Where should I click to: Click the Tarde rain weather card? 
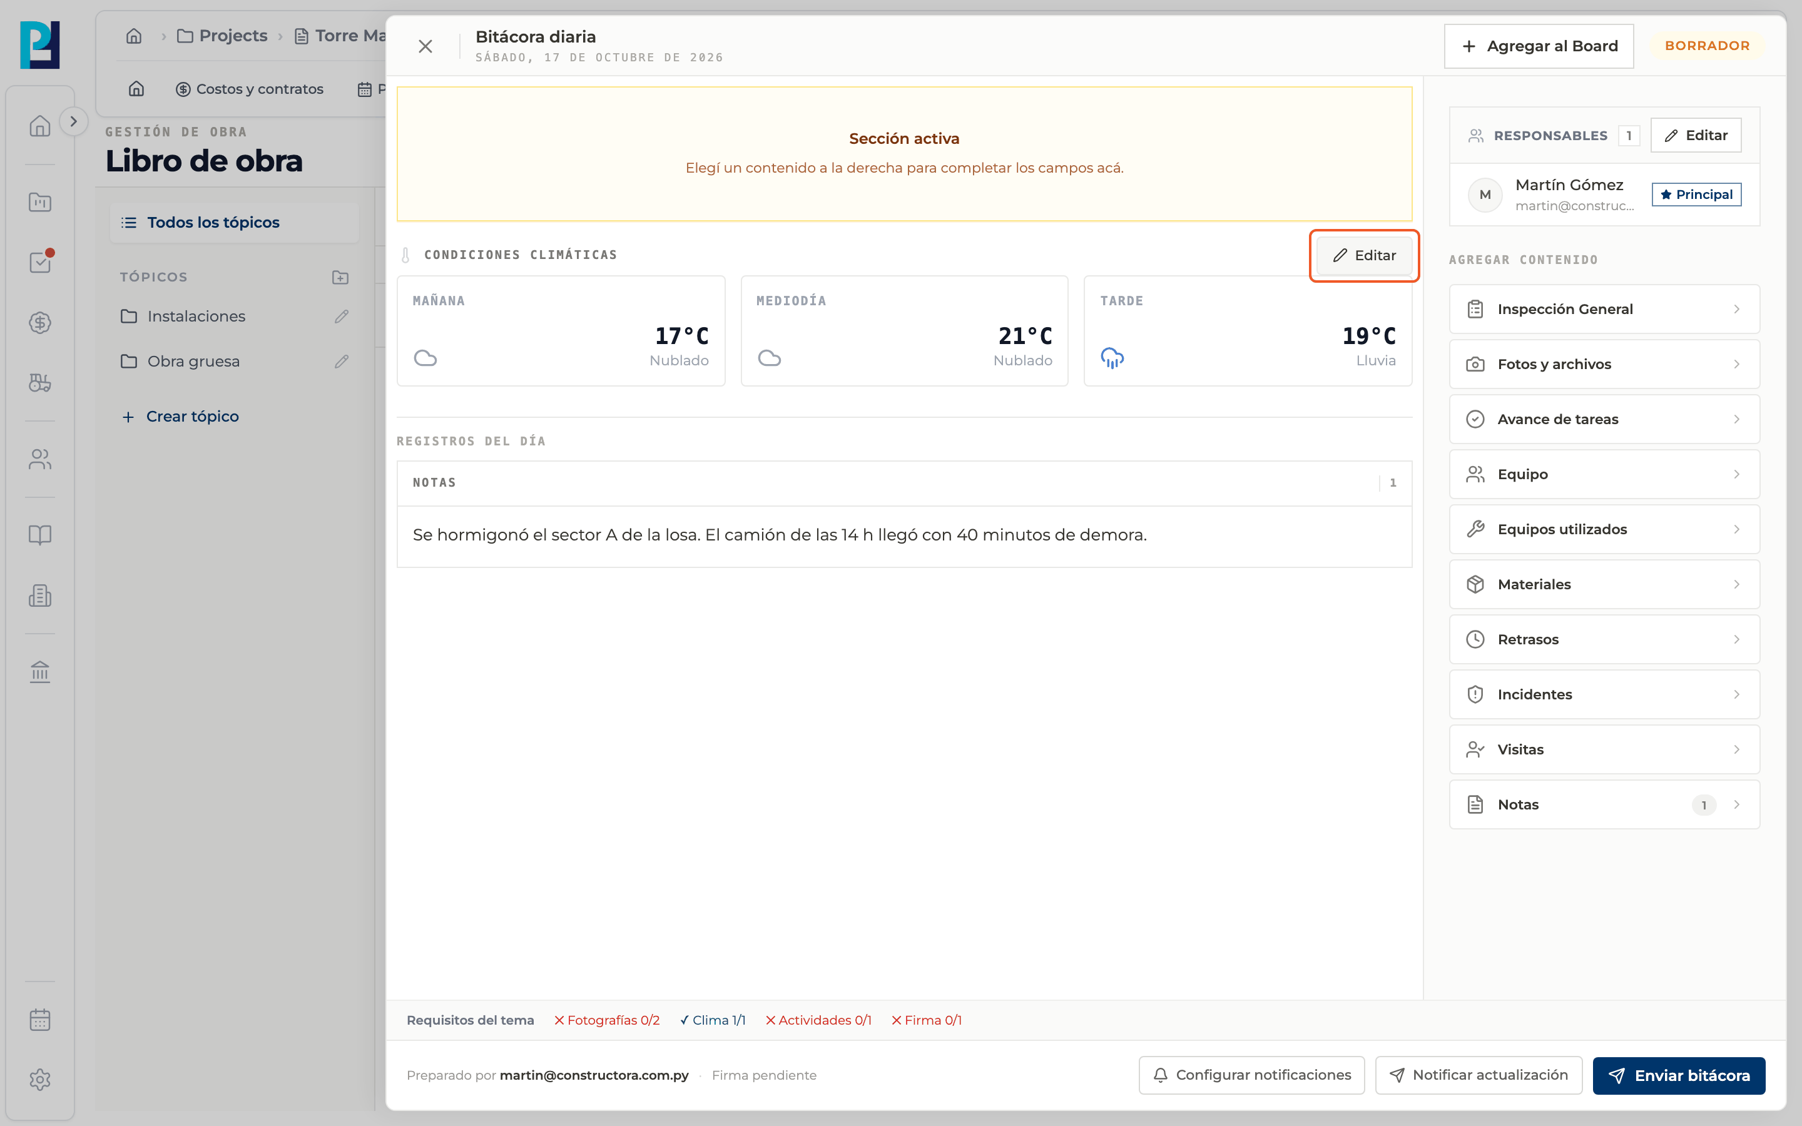1248,331
